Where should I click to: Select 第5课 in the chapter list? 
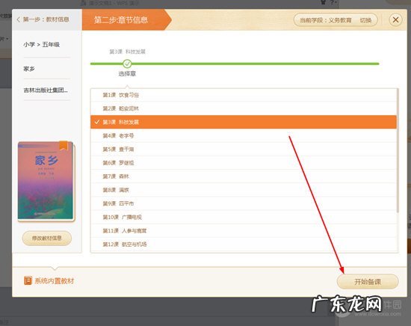[x=244, y=150]
